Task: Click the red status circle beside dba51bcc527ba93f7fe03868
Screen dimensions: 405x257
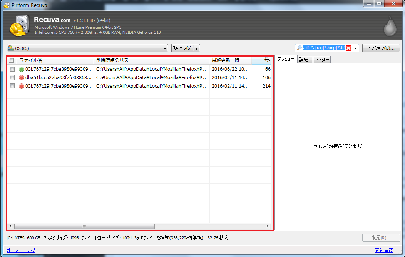Action: click(x=22, y=78)
